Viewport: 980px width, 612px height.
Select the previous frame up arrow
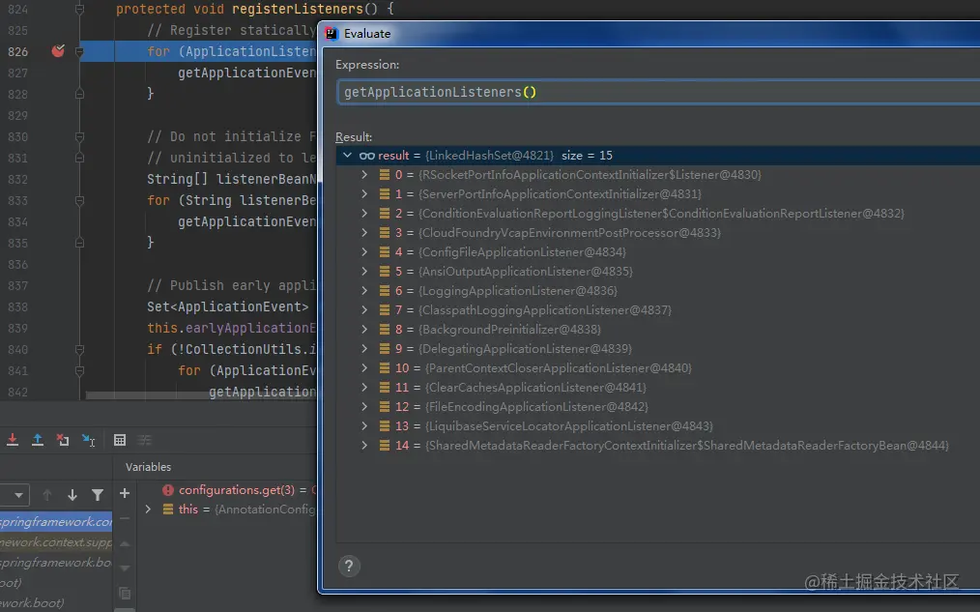pos(47,495)
